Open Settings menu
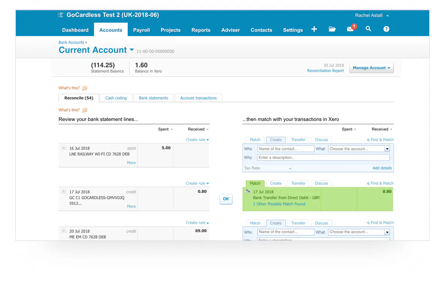The width and height of the screenshot is (445, 293). pyautogui.click(x=293, y=30)
